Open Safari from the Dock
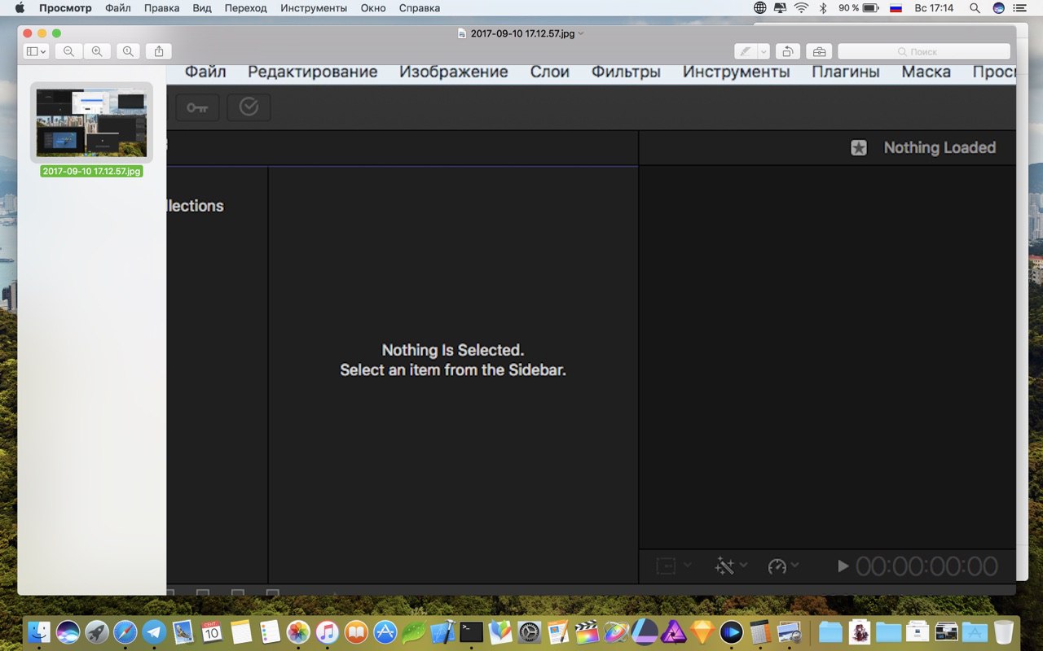 click(125, 631)
